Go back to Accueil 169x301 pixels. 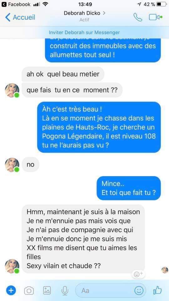tap(20, 17)
